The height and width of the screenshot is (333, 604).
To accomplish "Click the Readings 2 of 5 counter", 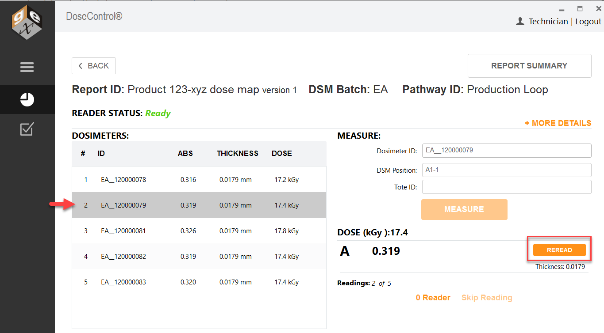I will coord(364,283).
